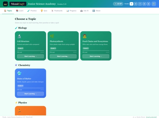Click the flask icon beside Chemistry
The height and width of the screenshot is (119, 159).
click(x=16, y=65)
